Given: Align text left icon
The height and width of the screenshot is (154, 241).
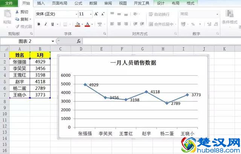Looking at the screenshot, I should tap(112, 24).
